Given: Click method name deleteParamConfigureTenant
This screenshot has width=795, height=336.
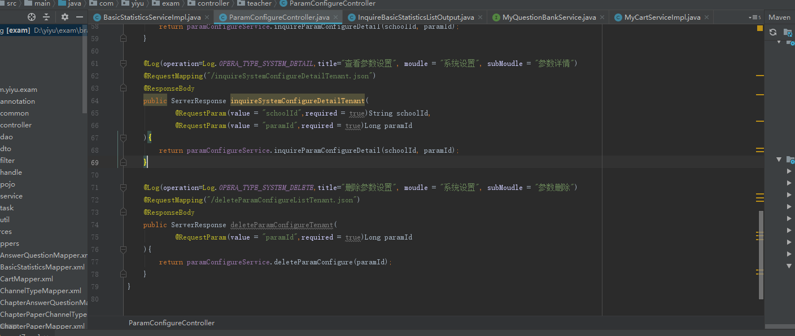Looking at the screenshot, I should [x=282, y=225].
